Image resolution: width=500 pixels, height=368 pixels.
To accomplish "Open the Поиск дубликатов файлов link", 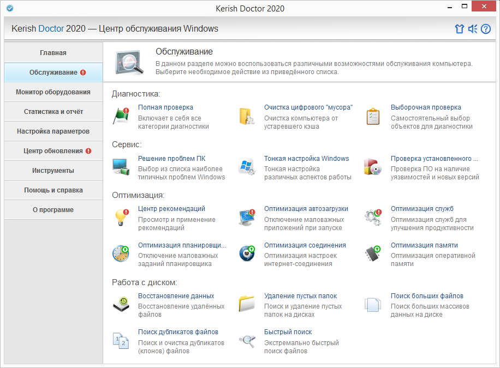I will pos(178,332).
